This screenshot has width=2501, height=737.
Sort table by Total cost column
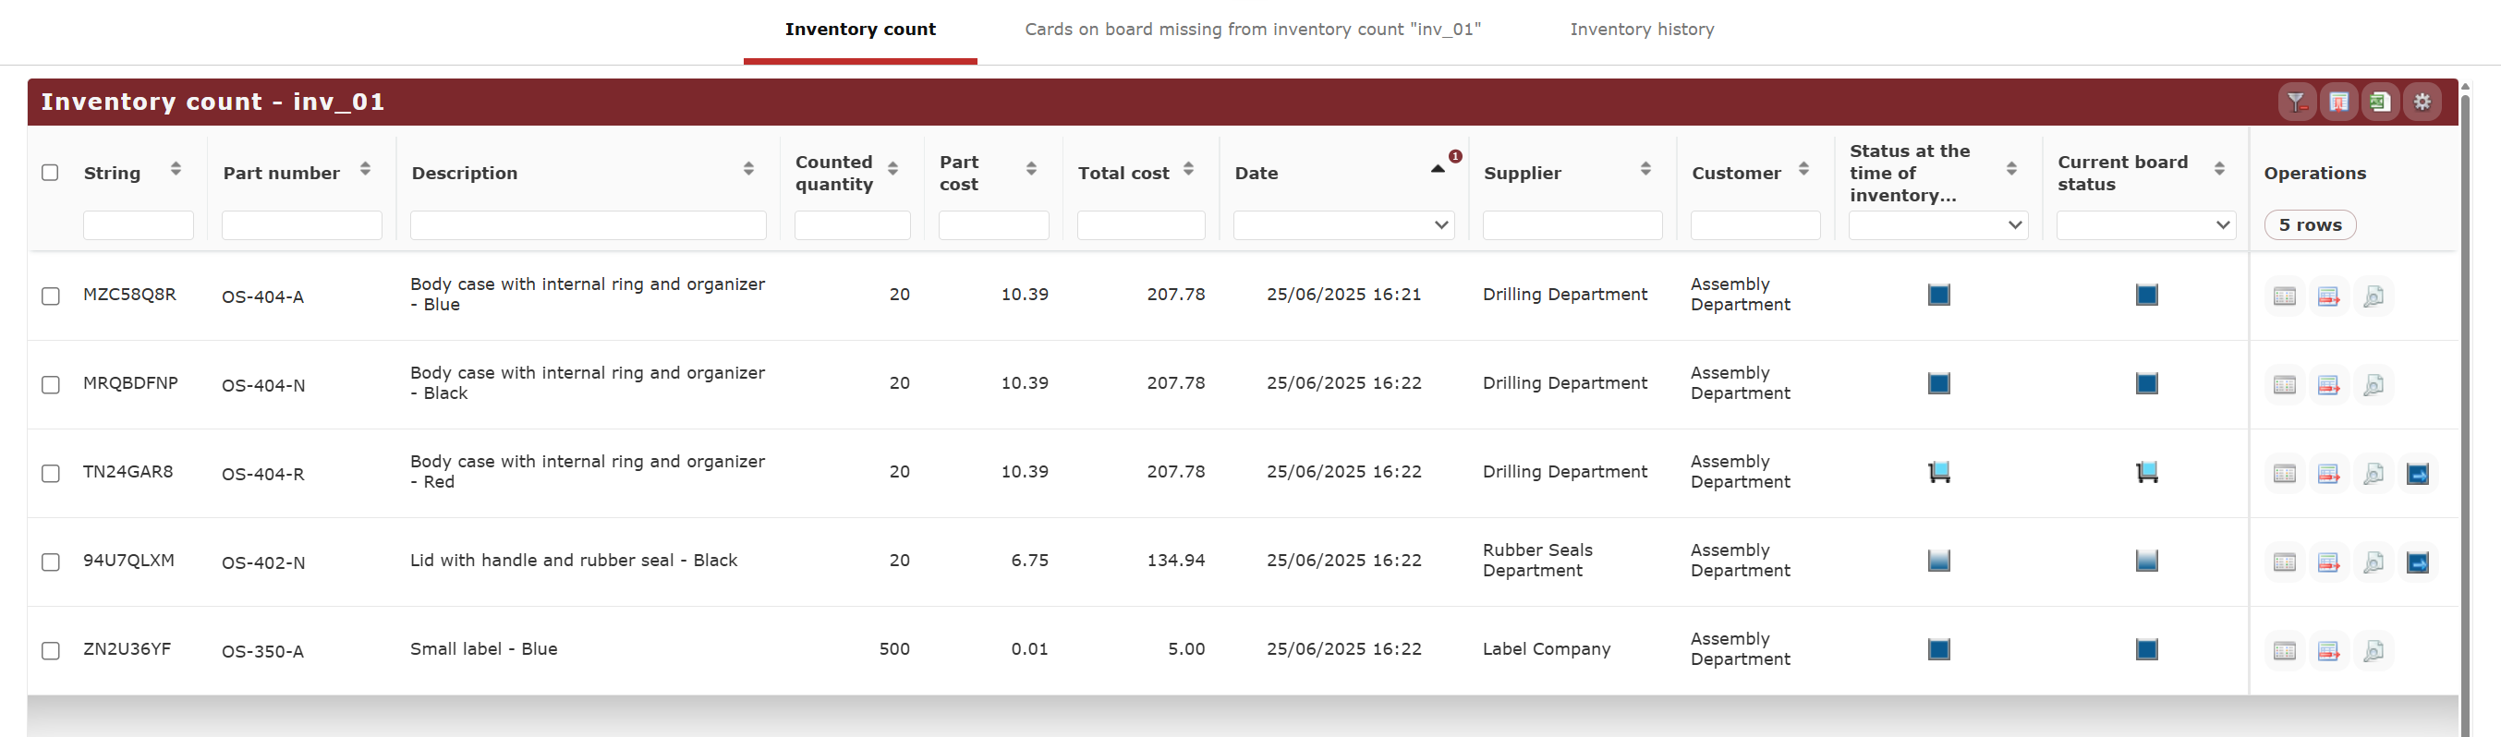[1187, 170]
